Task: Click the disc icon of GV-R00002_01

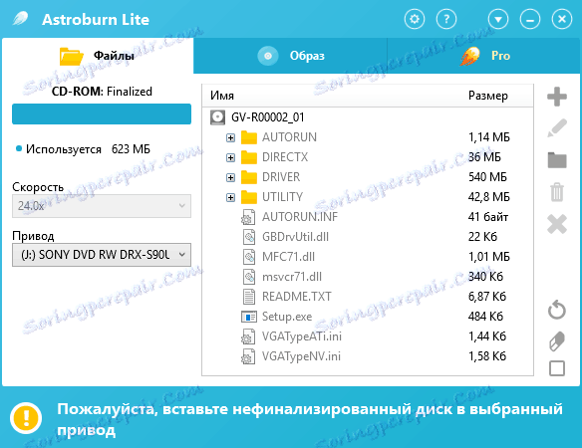Action: click(x=217, y=117)
